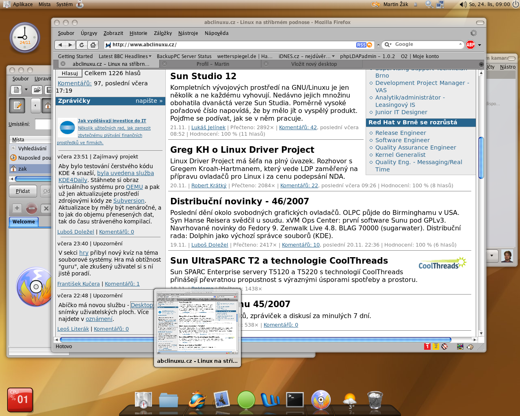Open the Robert Krátký author link
The height and width of the screenshot is (416, 520).
pos(209,186)
